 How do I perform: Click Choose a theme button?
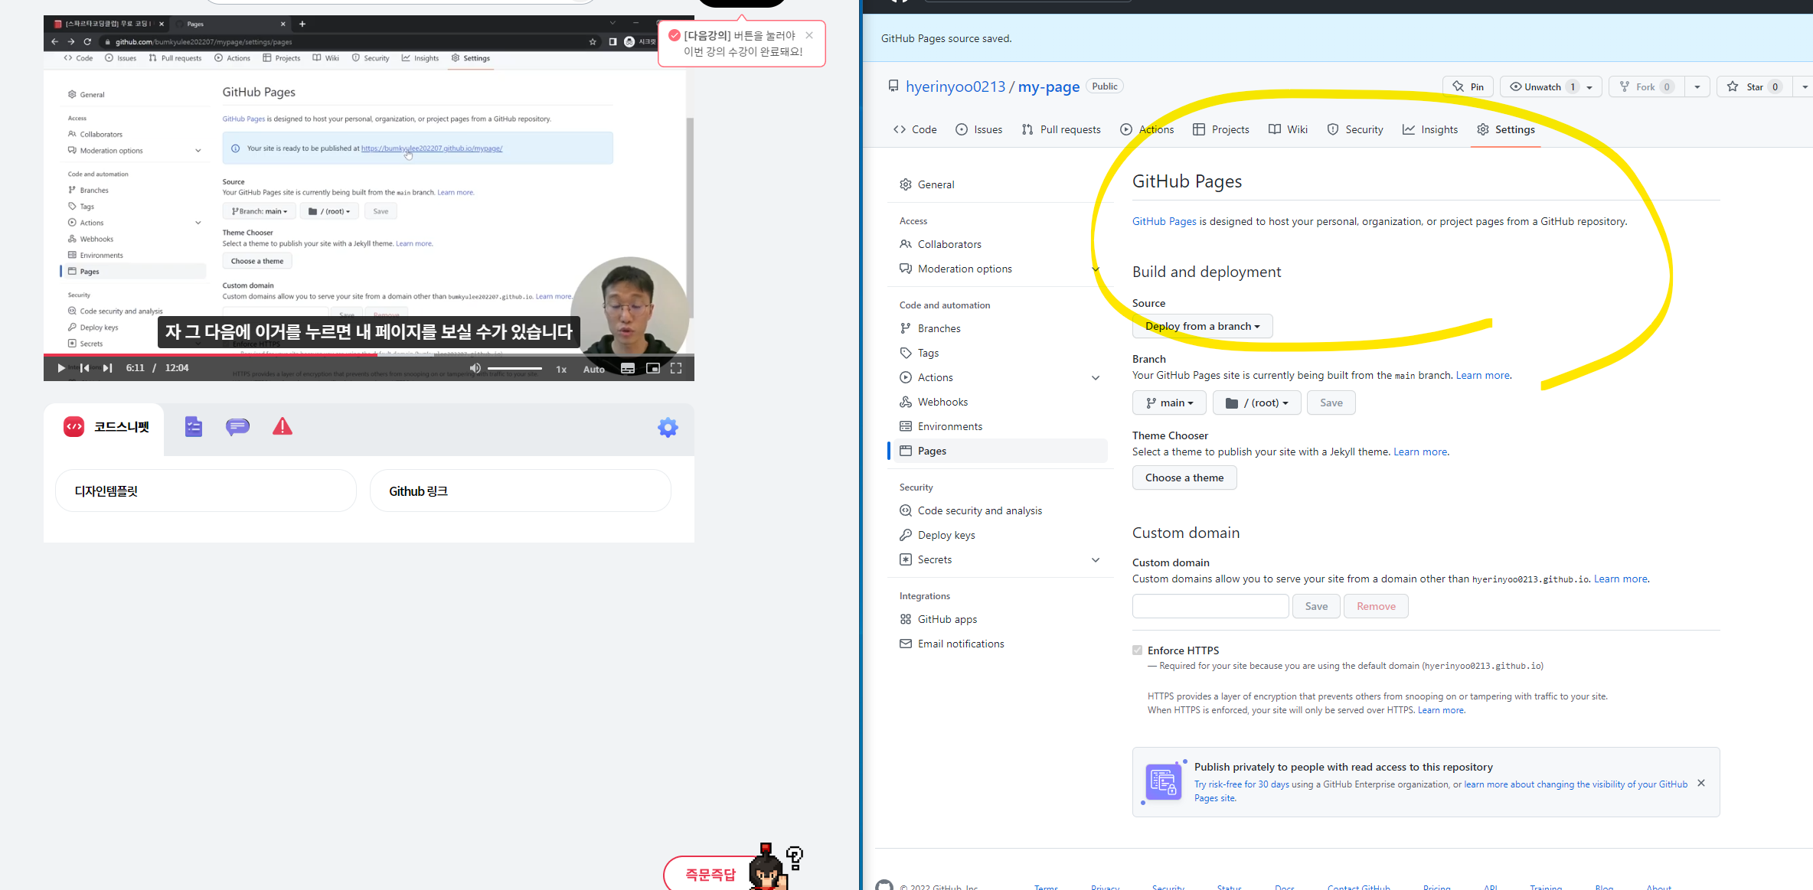point(1184,478)
